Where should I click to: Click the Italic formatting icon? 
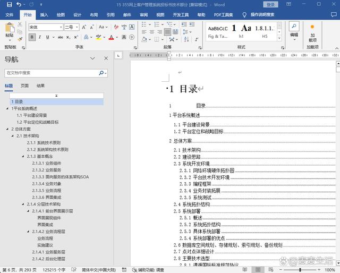pyautogui.click(x=40, y=37)
